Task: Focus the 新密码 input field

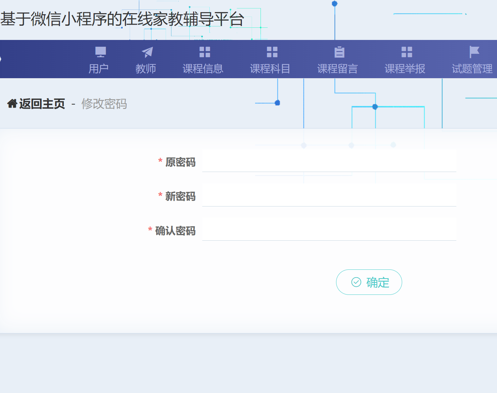Action: [x=329, y=195]
